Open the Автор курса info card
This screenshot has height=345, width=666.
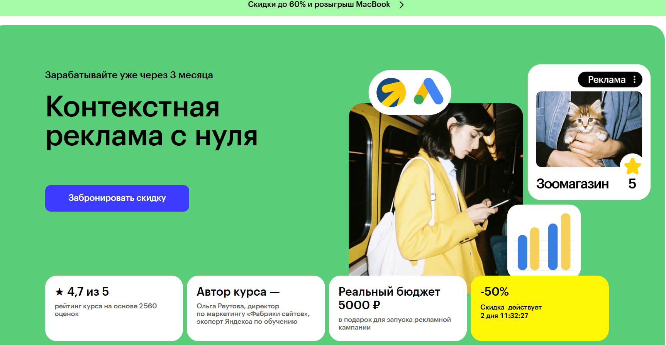click(x=256, y=308)
